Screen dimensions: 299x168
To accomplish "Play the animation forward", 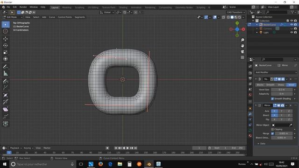I will [128, 148].
